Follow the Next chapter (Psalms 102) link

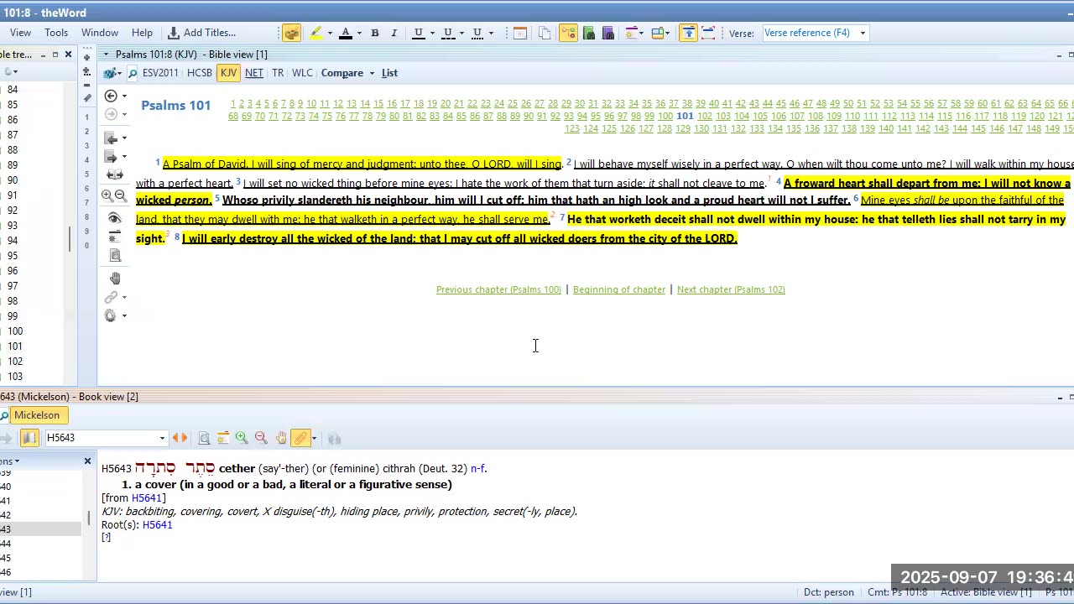pos(731,289)
